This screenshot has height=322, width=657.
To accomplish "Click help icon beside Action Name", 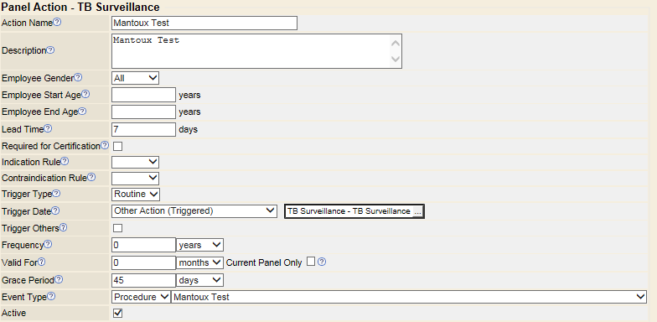I will 57,23.
